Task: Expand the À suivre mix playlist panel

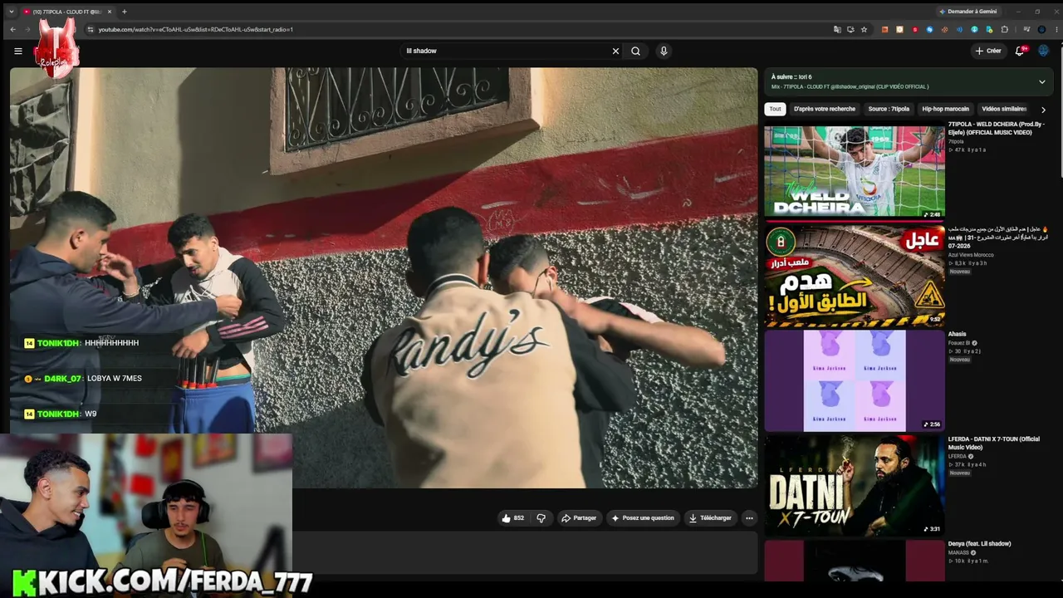Action: [1041, 81]
